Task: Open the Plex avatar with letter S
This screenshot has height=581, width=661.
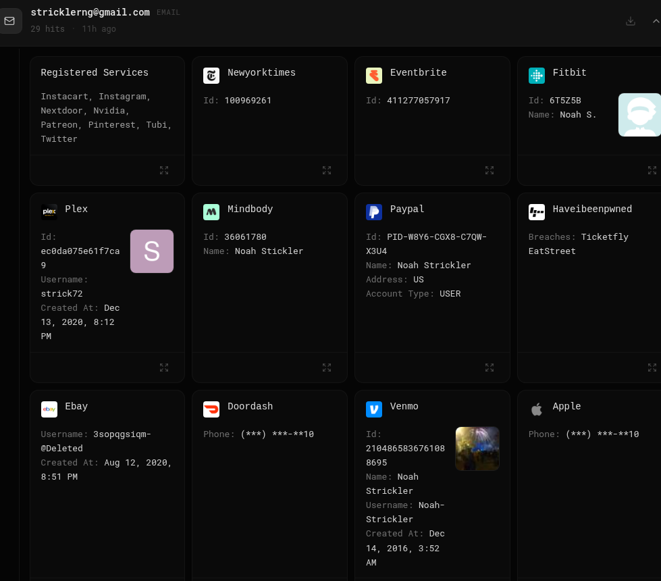Action: 152,251
